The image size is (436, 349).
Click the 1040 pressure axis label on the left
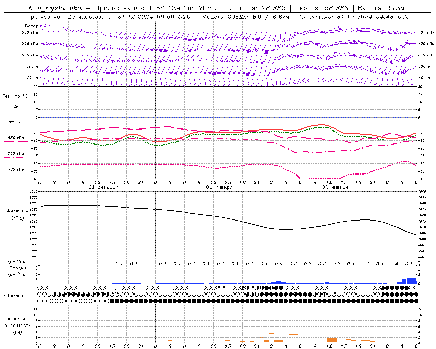[34, 192]
